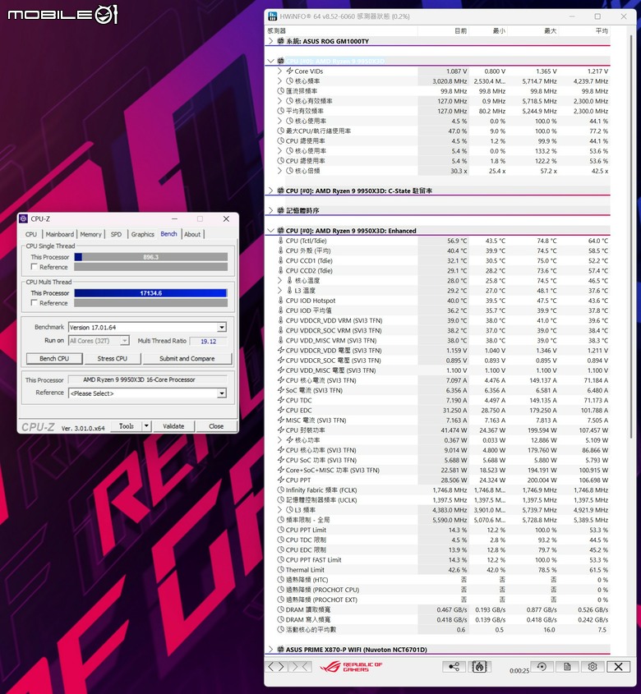This screenshot has height=694, width=641.
Task: Expand the 記憶體時序 section
Action: pos(270,211)
